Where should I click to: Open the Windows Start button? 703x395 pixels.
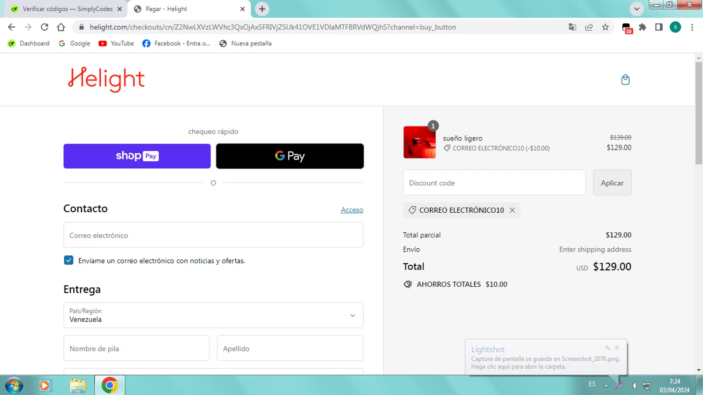pos(14,385)
